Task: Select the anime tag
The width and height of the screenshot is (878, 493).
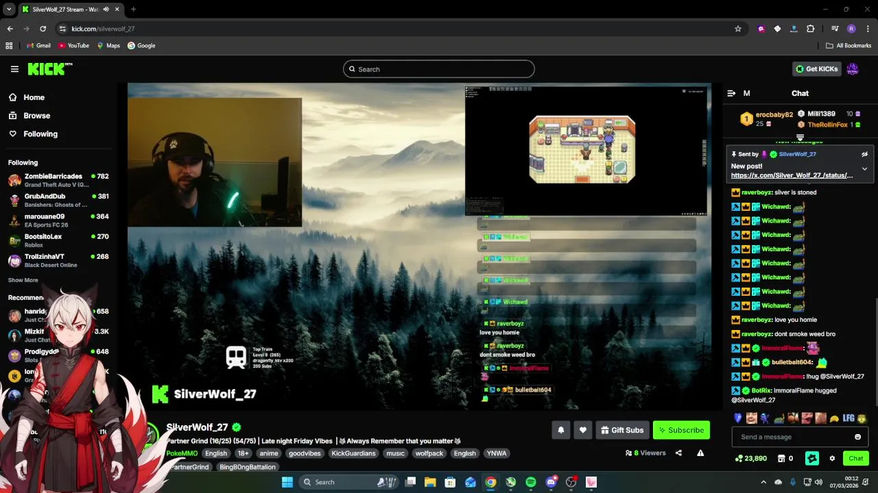Action: 269,453
